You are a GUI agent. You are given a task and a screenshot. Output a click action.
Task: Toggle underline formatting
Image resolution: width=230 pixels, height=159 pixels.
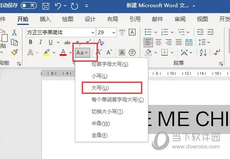(x=50, y=42)
